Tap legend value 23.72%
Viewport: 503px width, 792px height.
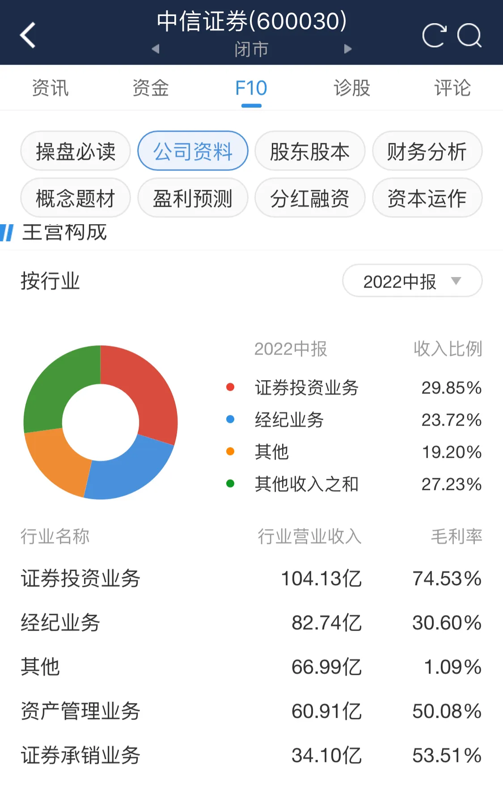[452, 419]
